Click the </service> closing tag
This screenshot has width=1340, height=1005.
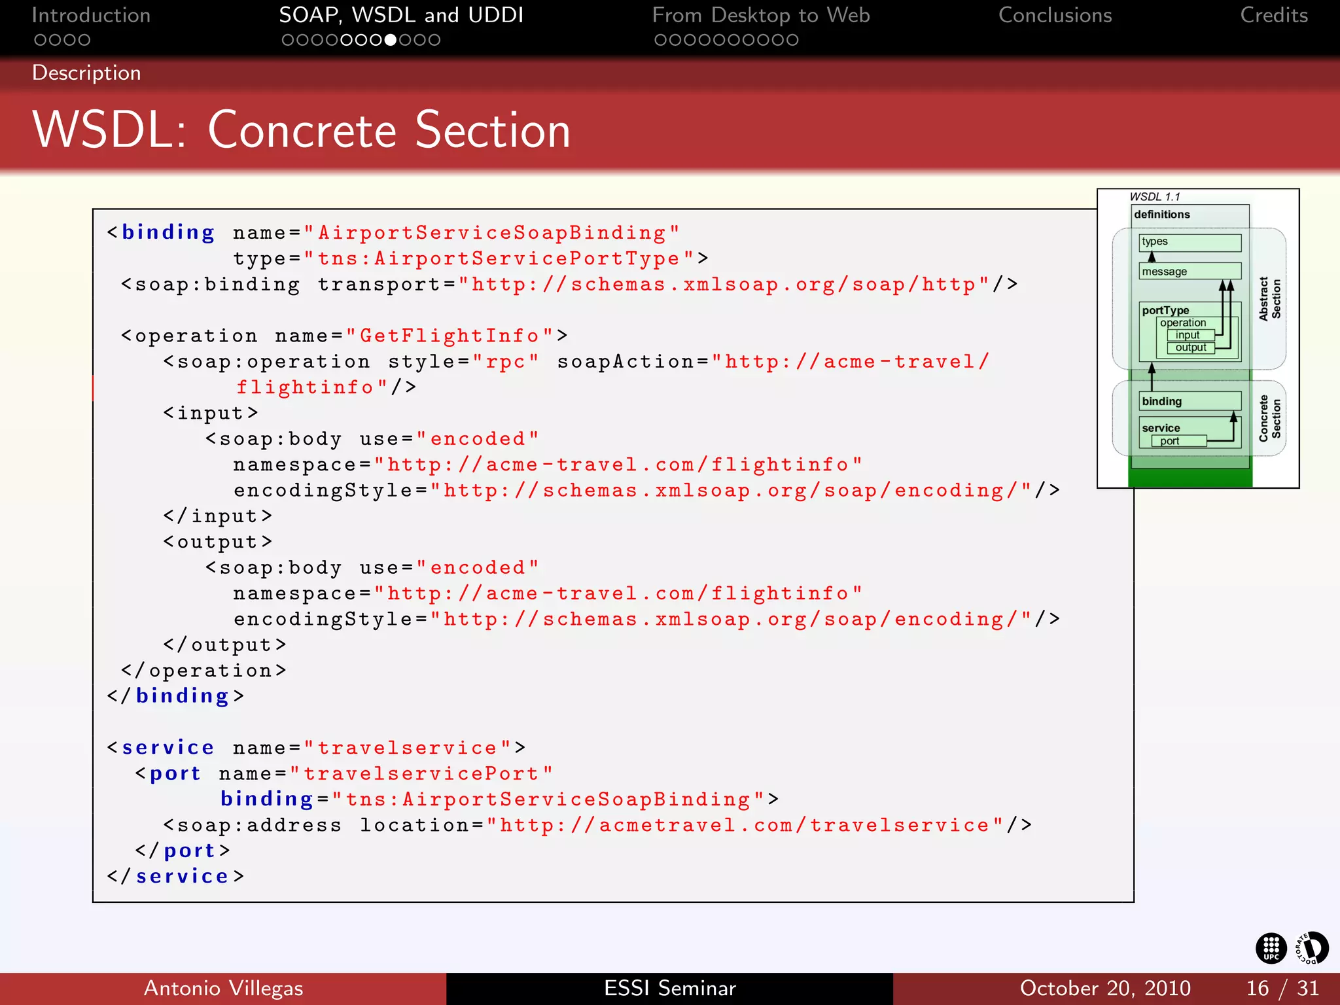tap(176, 877)
